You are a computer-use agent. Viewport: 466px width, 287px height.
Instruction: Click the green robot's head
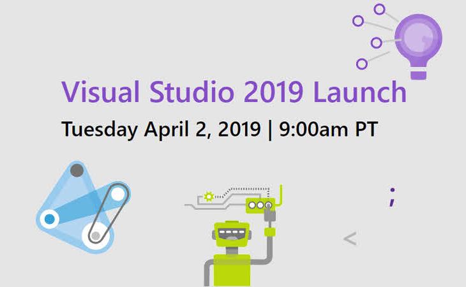click(x=230, y=234)
